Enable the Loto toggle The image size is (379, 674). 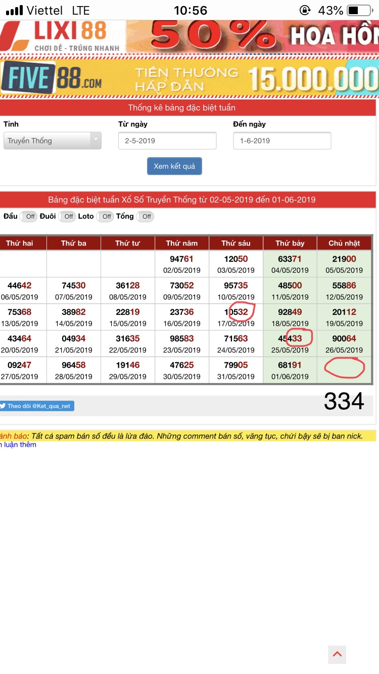click(106, 217)
